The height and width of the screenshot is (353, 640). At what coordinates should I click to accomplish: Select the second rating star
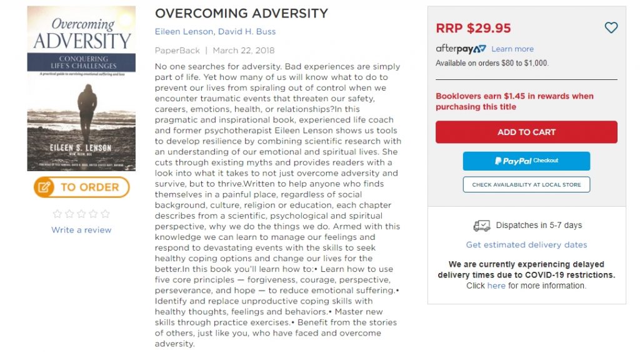(x=70, y=214)
